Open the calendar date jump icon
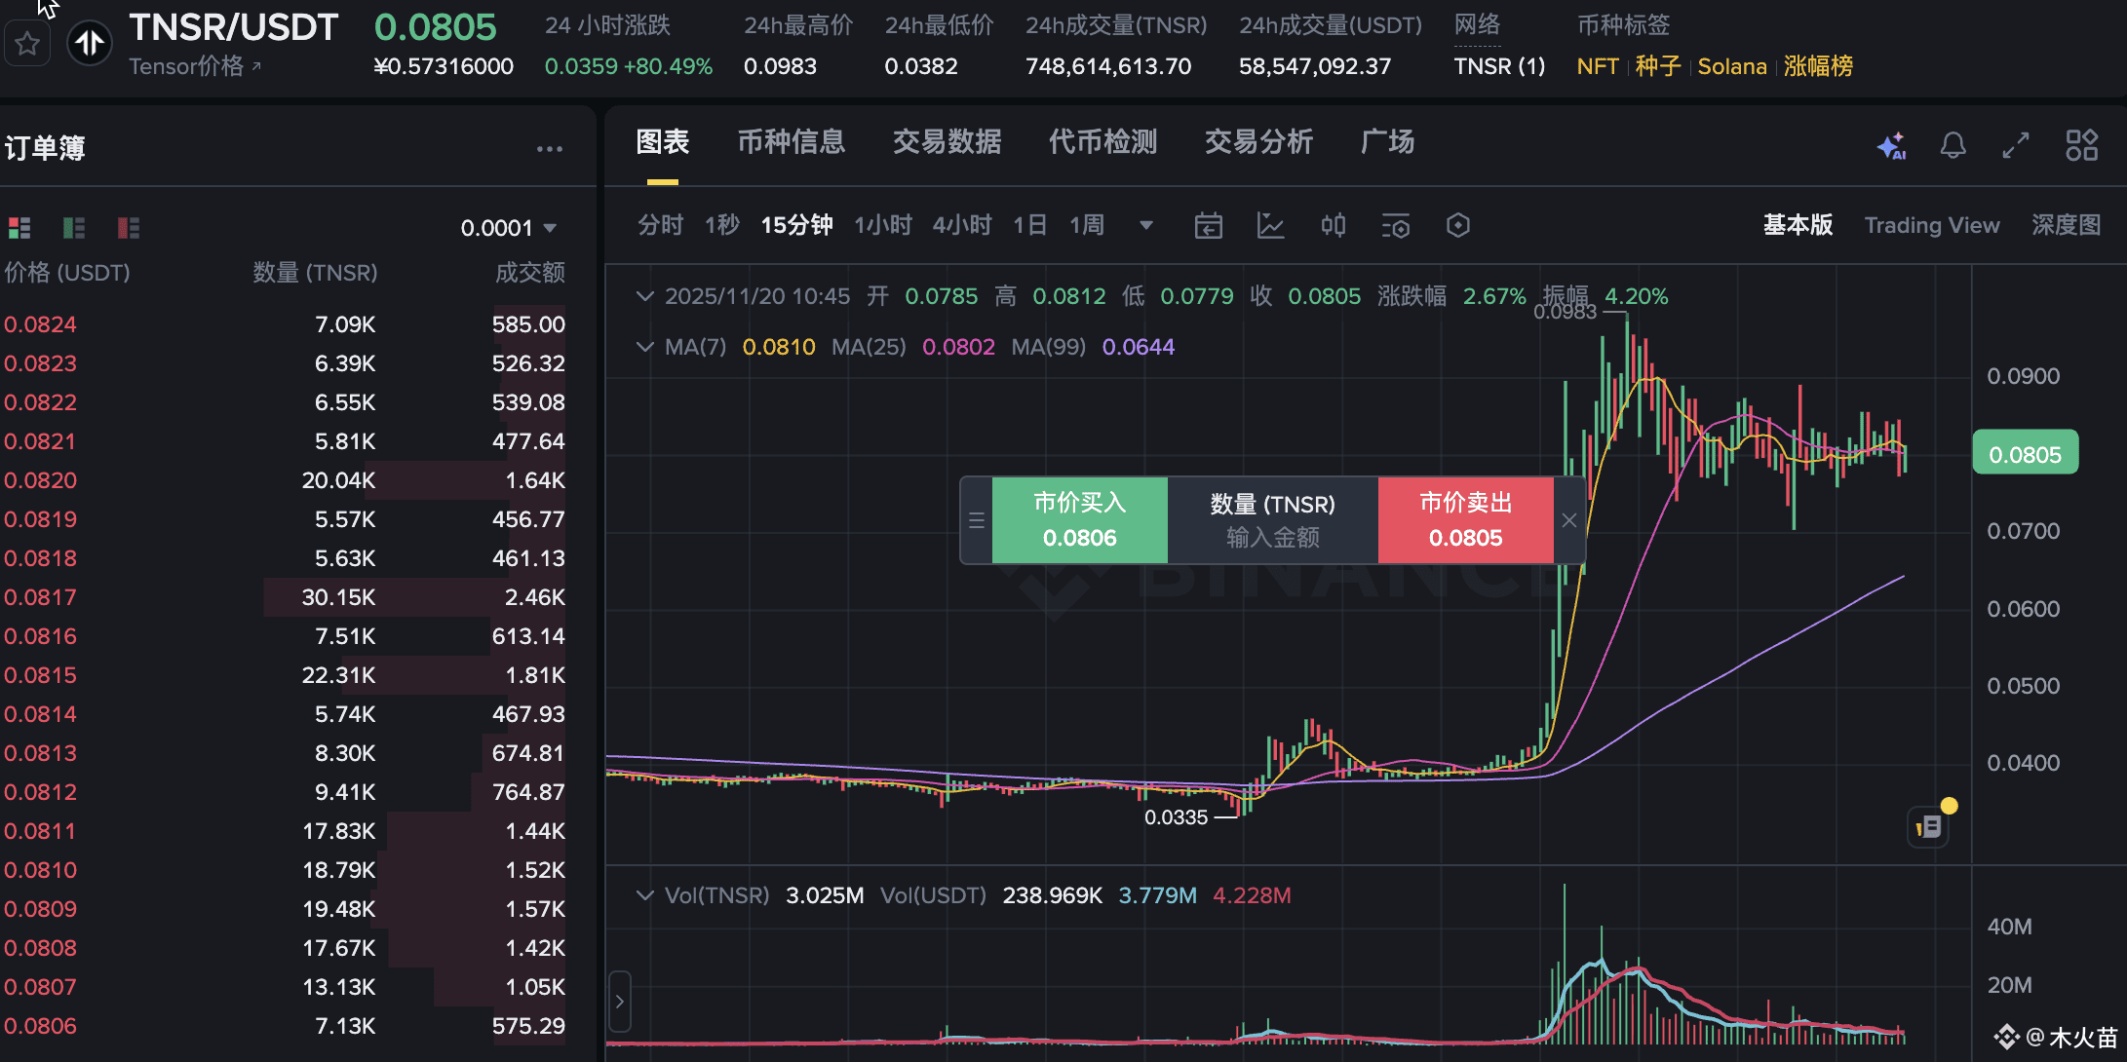Image resolution: width=2127 pixels, height=1062 pixels. 1209,226
